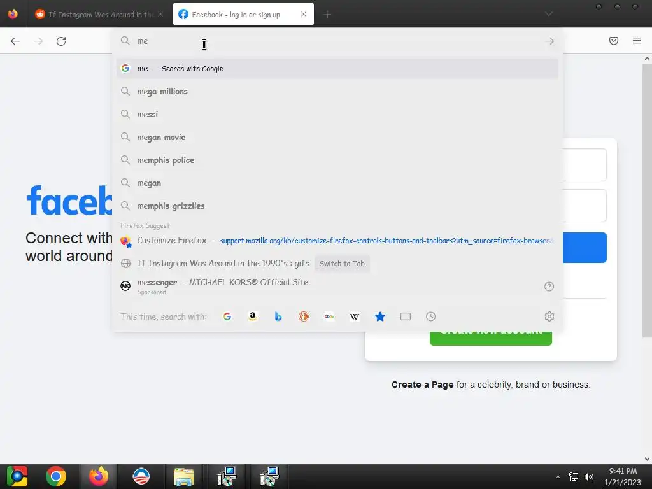Close the Facebook tab
This screenshot has height=489, width=652.
304,14
